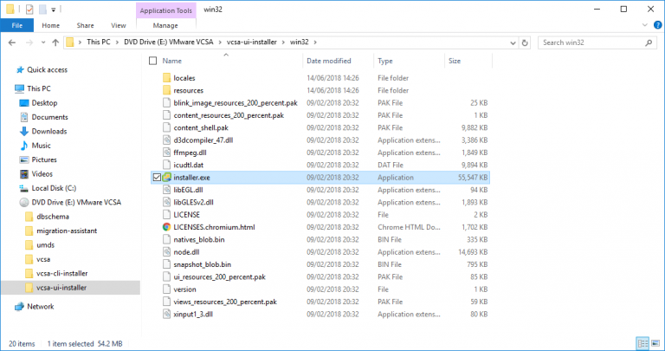Image resolution: width=665 pixels, height=351 pixels.
Task: Click the Downloads arrow icon in sidebar
Action: (24, 132)
